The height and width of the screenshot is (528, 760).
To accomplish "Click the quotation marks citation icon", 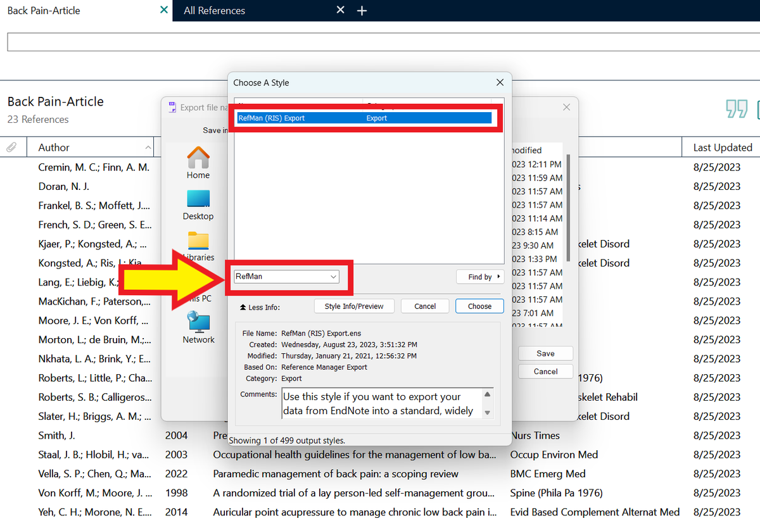I will pos(737,109).
